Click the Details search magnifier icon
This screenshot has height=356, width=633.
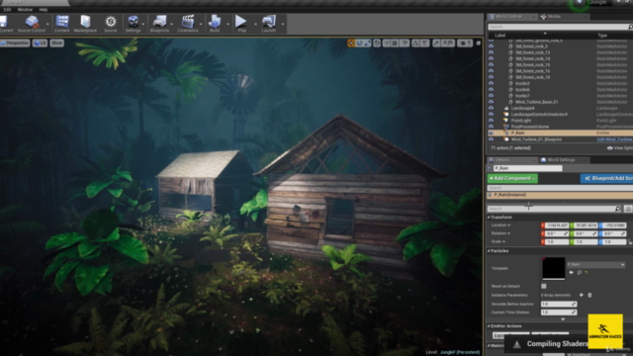[x=617, y=209]
